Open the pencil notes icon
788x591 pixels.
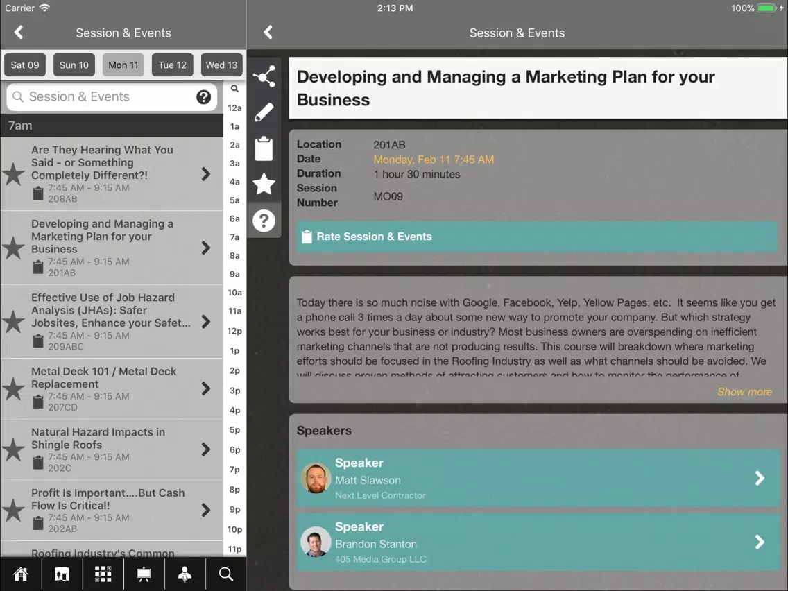pyautogui.click(x=264, y=112)
